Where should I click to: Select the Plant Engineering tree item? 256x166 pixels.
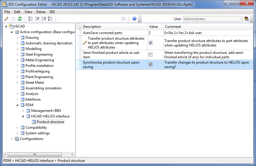click(x=39, y=77)
